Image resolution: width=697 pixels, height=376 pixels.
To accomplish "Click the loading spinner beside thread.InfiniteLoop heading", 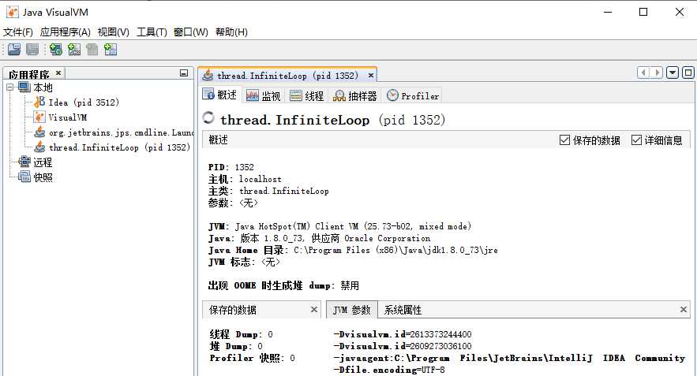I will [208, 117].
